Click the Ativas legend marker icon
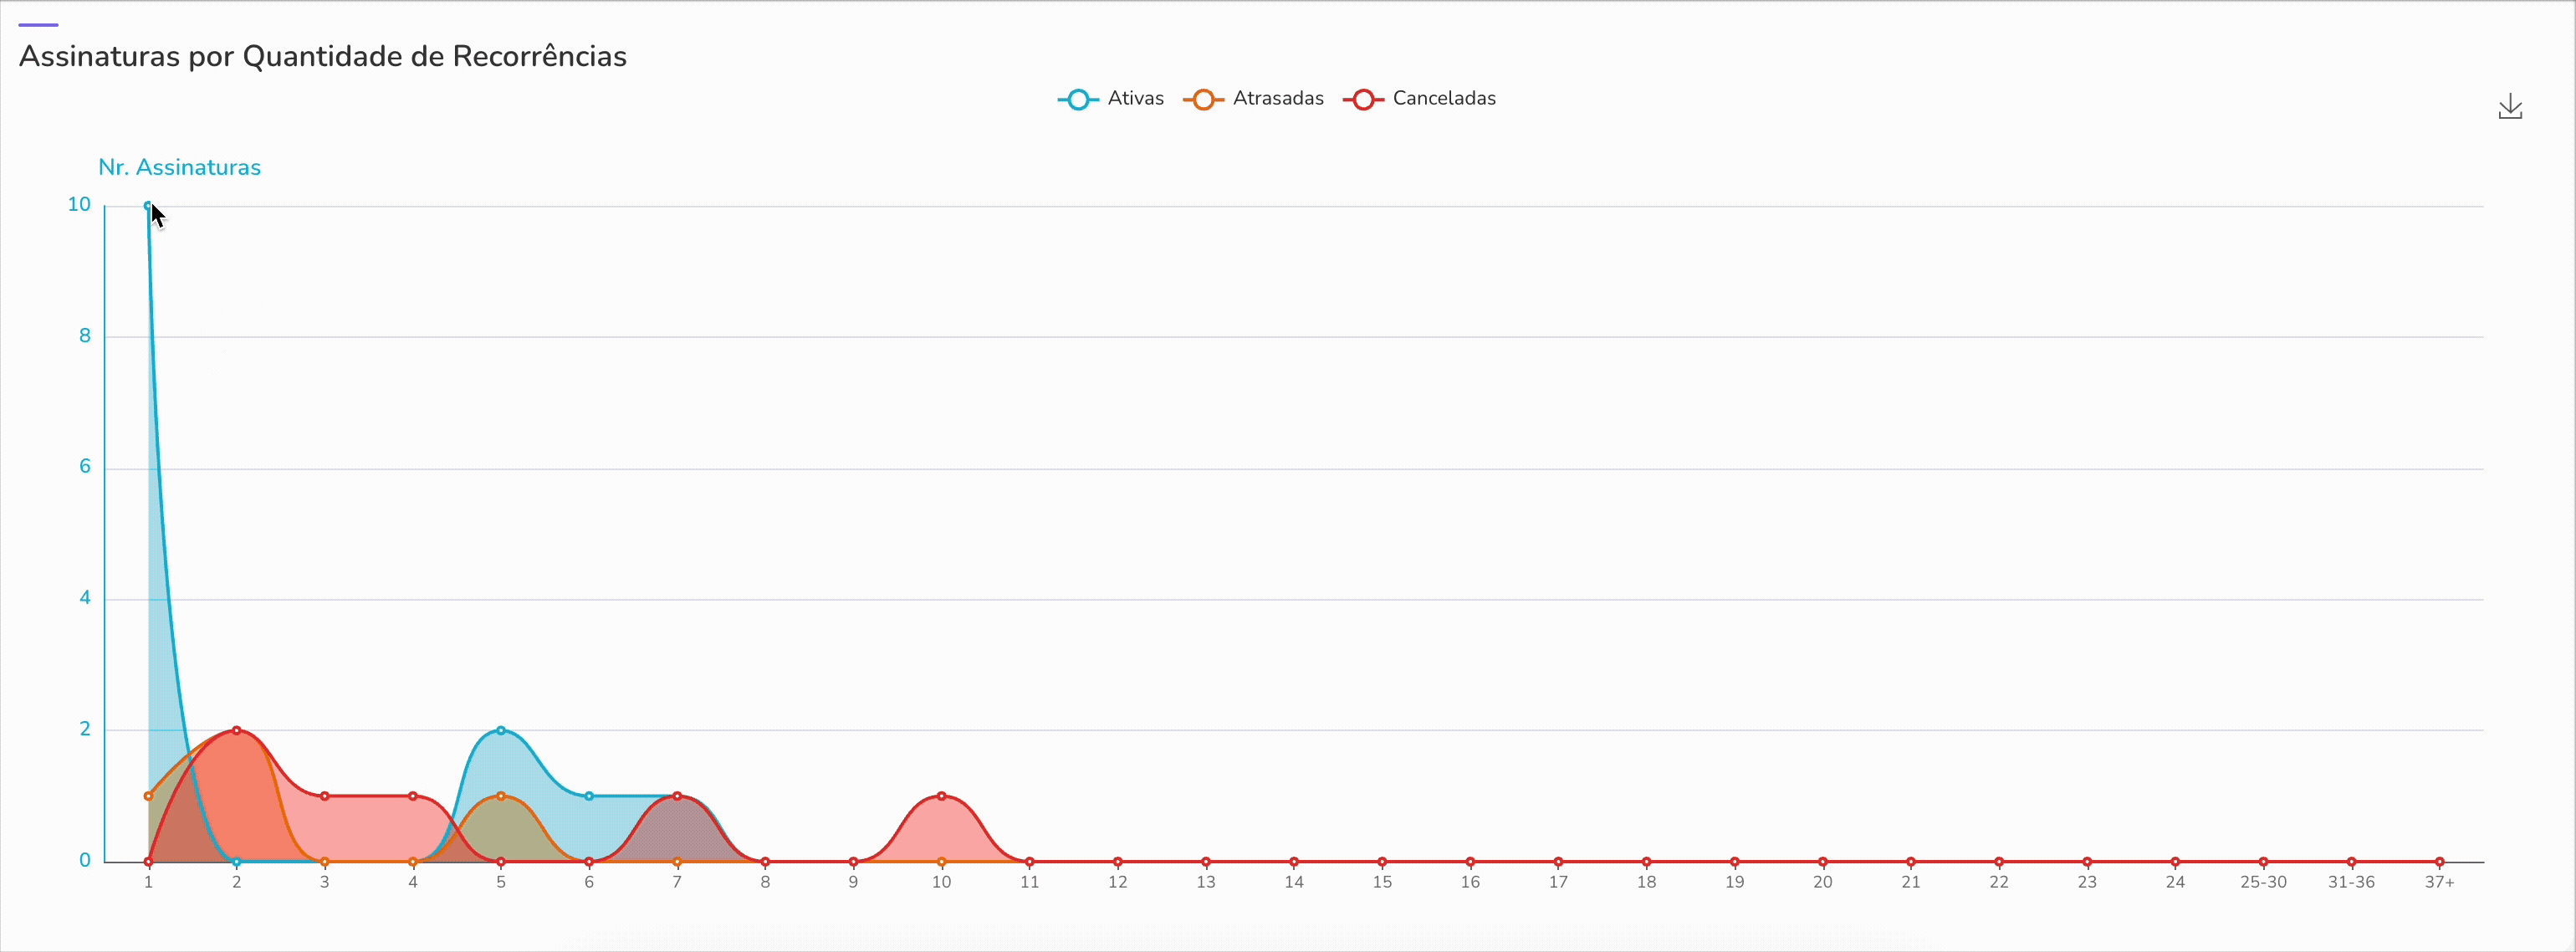Viewport: 2576px width, 952px height. point(1077,98)
